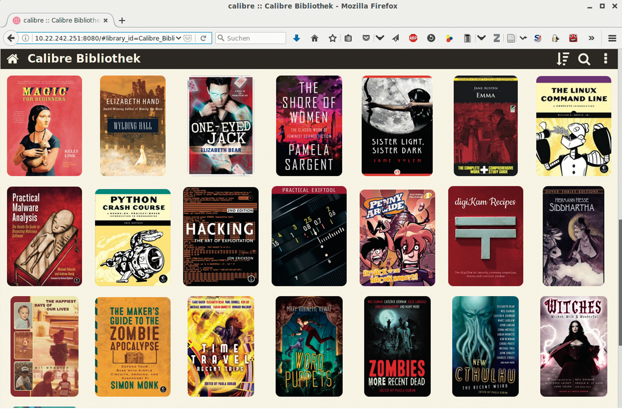Open the Firefox downloads arrow
Image resolution: width=622 pixels, height=417 pixels.
(x=297, y=38)
